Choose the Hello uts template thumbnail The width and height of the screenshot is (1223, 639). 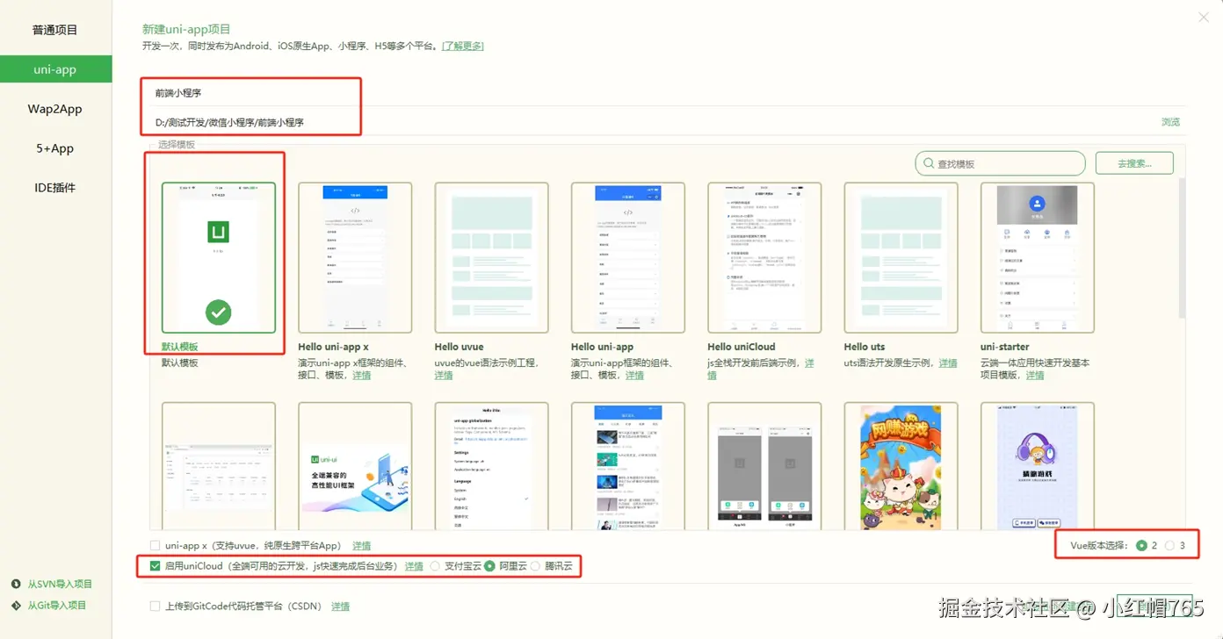click(x=901, y=258)
